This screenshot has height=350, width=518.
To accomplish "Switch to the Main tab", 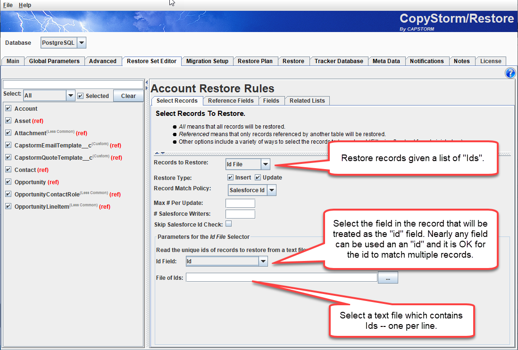I will 13,61.
